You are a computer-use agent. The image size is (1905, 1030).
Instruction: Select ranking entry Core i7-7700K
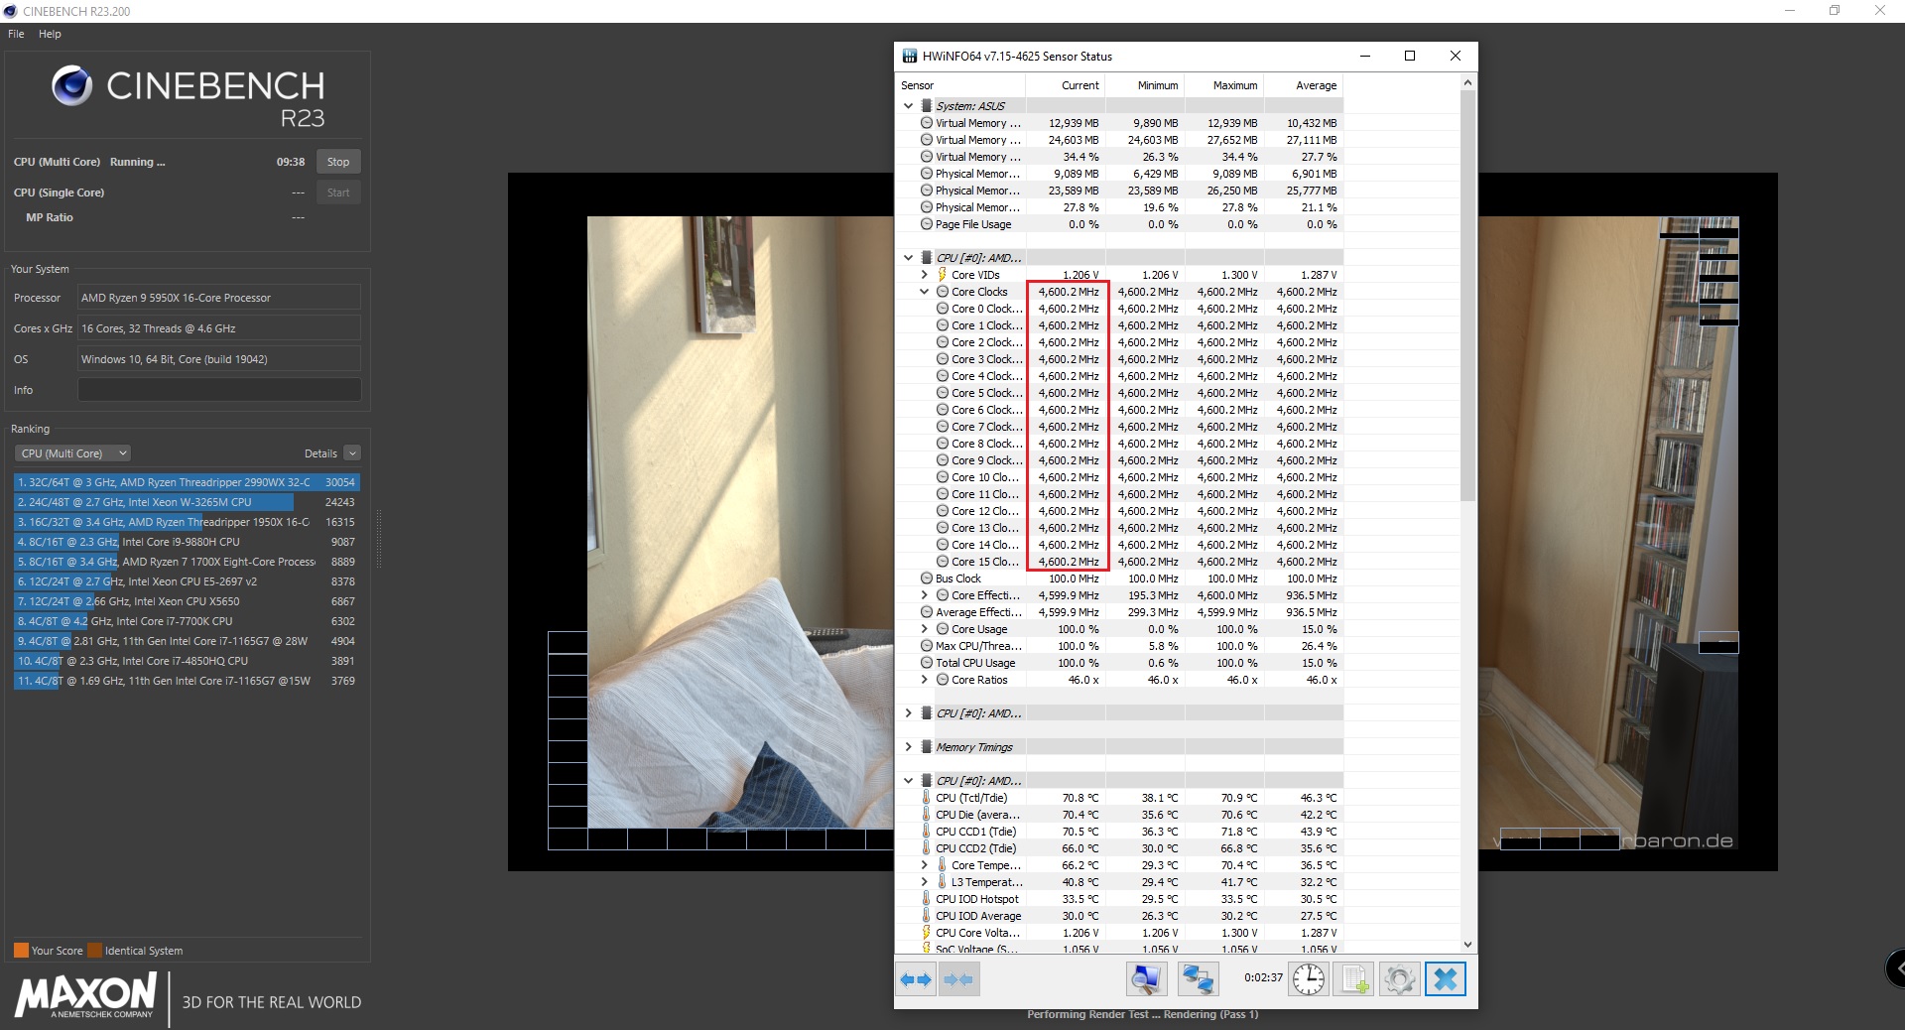[x=187, y=621]
